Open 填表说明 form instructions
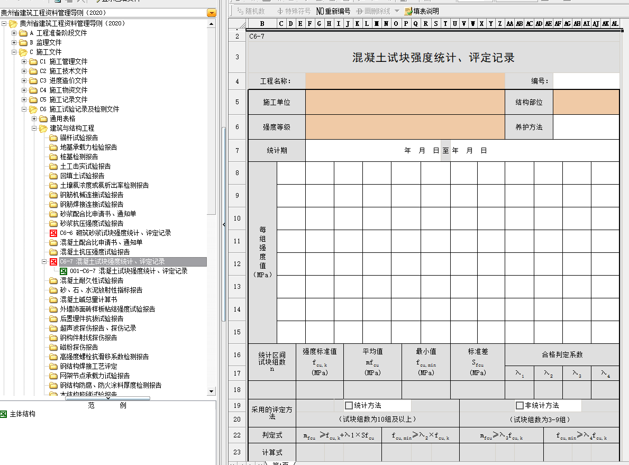This screenshot has height=465, width=629. (422, 11)
